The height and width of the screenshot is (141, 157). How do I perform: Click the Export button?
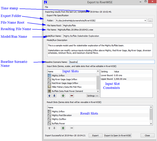pos(95,135)
